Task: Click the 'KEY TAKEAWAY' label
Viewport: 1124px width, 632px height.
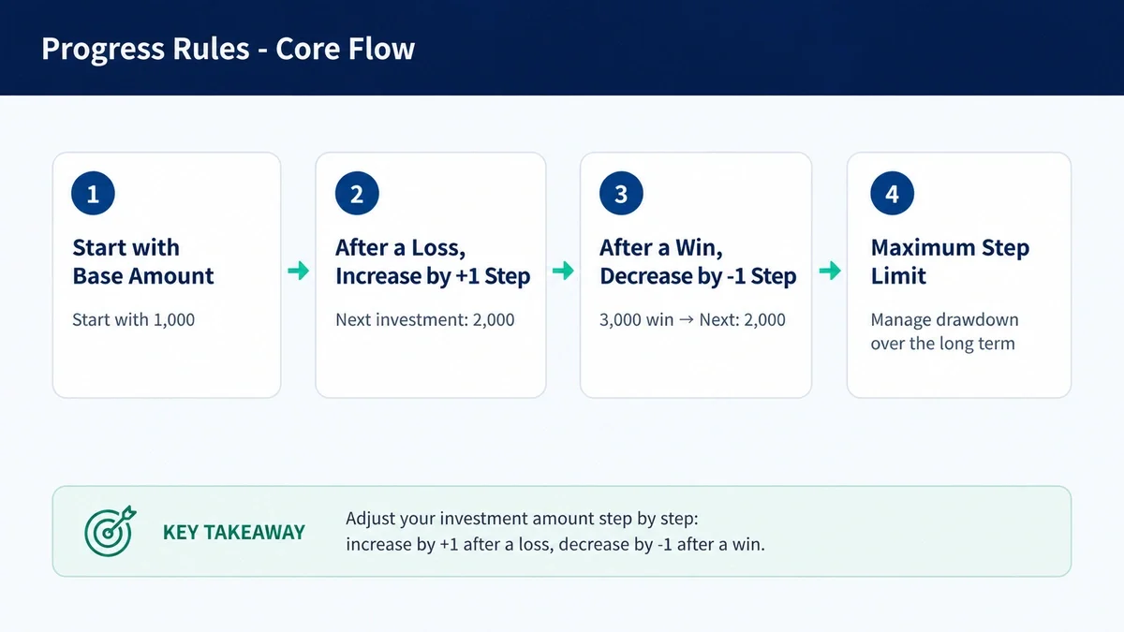Action: click(x=234, y=532)
